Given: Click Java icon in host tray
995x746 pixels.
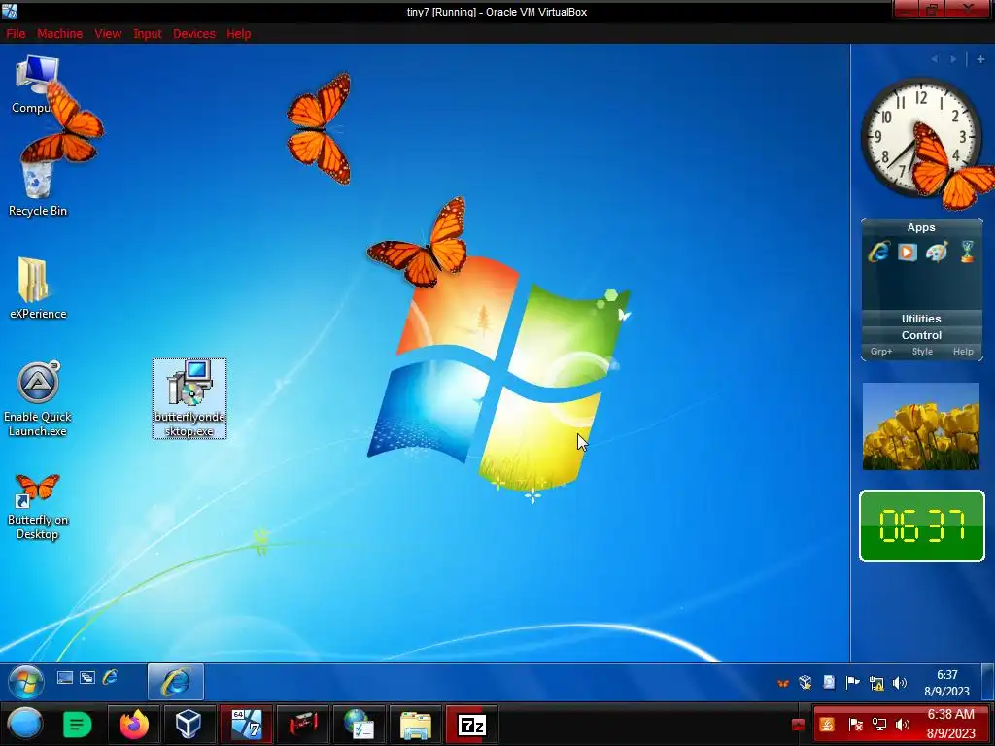Looking at the screenshot, I should point(827,725).
